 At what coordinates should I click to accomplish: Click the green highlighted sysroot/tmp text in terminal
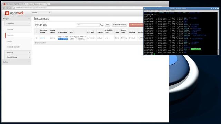coord(196,49)
